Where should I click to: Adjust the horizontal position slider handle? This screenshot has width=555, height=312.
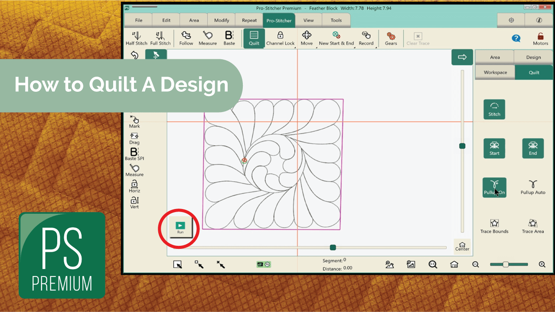click(333, 248)
